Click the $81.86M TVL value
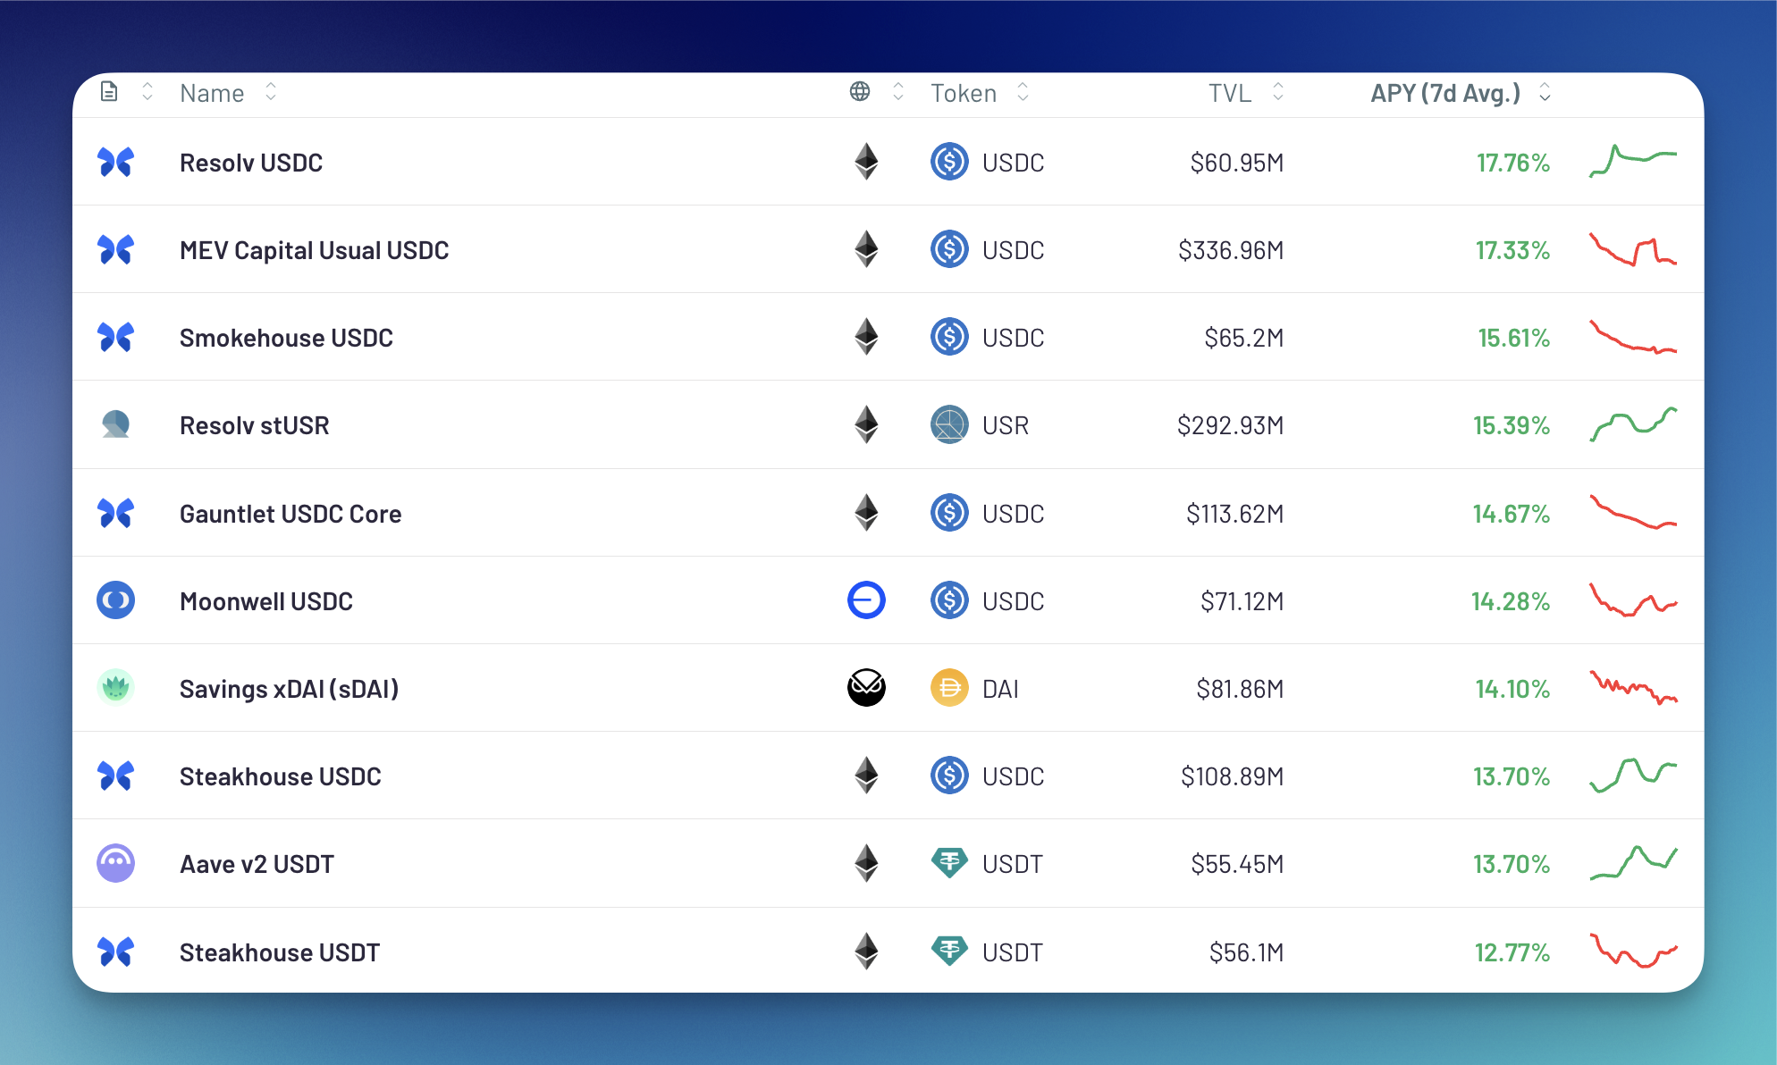Viewport: 1777px width, 1065px height. click(1240, 689)
